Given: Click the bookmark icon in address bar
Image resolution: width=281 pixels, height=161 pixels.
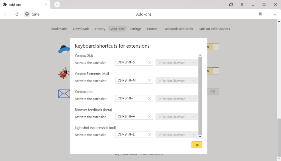Looking at the screenshot, I should pyautogui.click(x=260, y=14).
